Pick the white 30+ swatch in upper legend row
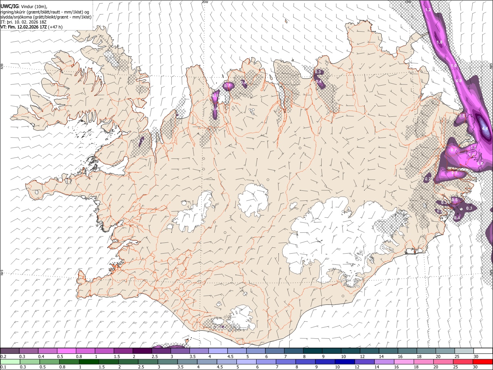Screen dimensions: 493x370 pos(483,351)
